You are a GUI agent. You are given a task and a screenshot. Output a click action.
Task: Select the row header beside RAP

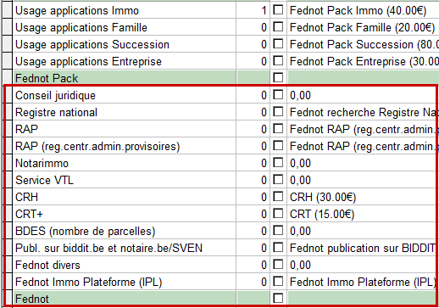[8, 129]
